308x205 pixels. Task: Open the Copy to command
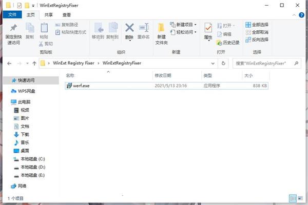[x=112, y=31]
